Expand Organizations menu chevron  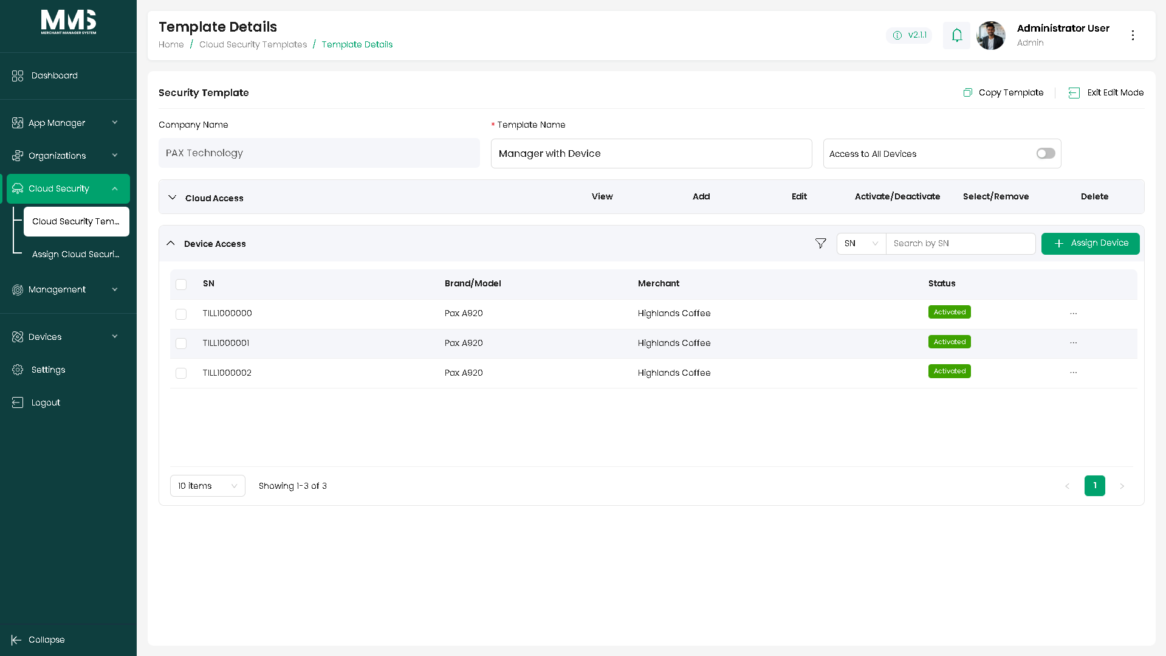(x=115, y=156)
